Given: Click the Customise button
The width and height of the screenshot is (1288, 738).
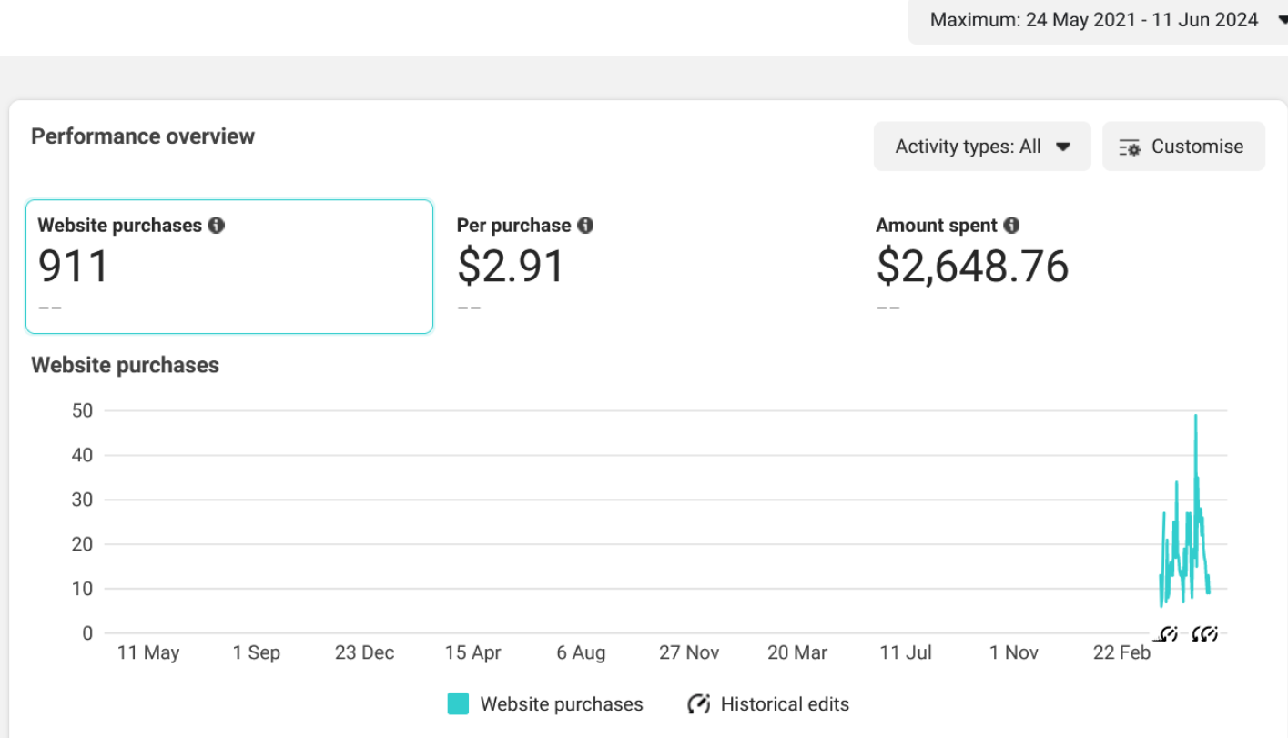Looking at the screenshot, I should pos(1182,147).
